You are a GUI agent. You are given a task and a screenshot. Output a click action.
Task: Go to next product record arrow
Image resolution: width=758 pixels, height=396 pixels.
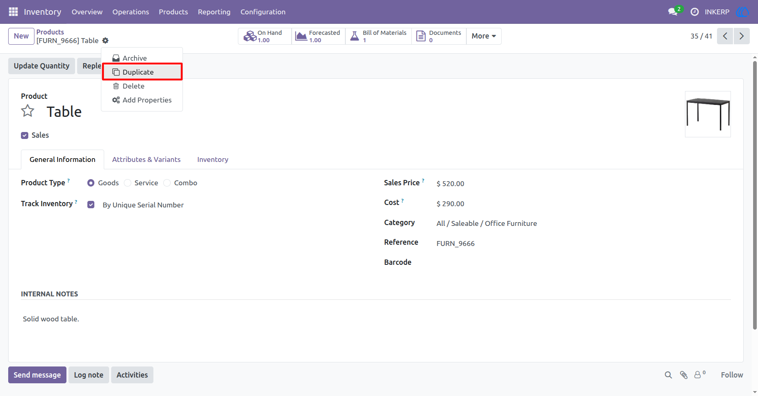742,36
